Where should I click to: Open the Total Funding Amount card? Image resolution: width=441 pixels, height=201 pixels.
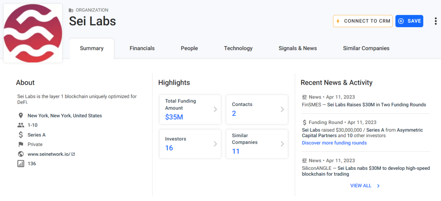[x=190, y=109]
